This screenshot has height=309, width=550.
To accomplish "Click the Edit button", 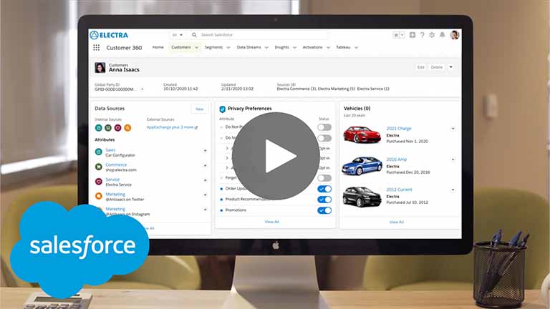I will tap(421, 67).
